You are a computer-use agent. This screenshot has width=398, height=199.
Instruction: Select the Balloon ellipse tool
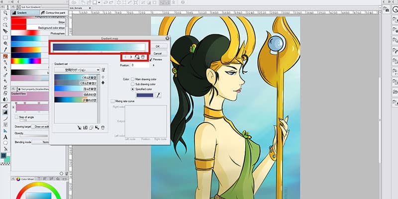pyautogui.click(x=5, y=143)
